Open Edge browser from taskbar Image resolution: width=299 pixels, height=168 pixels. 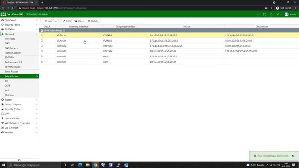point(80,165)
